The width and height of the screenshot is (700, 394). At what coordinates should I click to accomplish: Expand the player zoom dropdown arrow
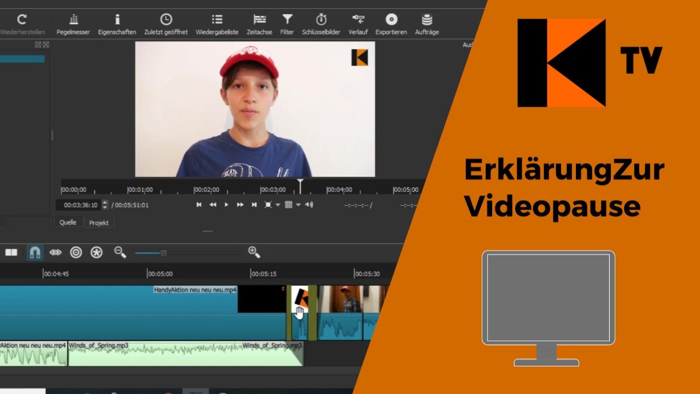(278, 205)
